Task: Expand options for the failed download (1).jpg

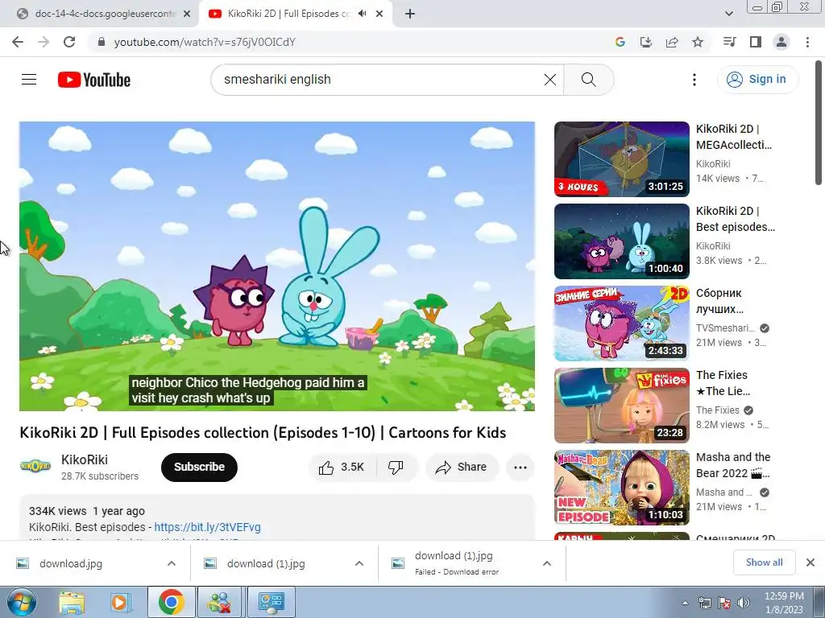Action: click(x=547, y=564)
